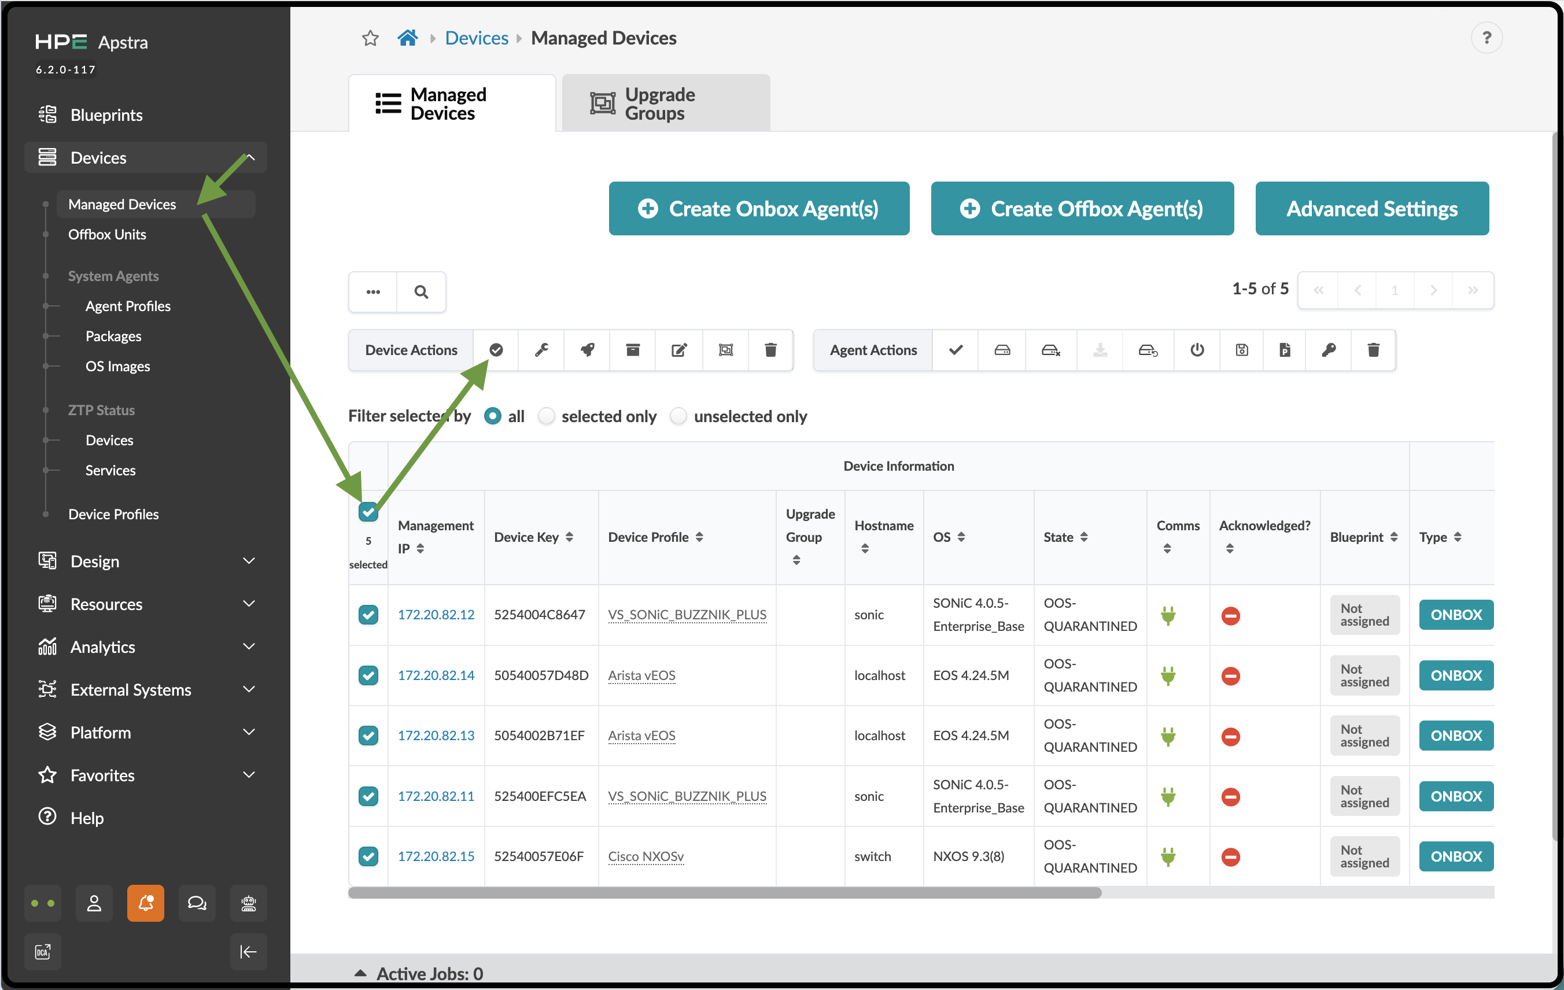This screenshot has width=1564, height=990.
Task: Click the trash icon in Agent Actions
Action: click(1373, 350)
